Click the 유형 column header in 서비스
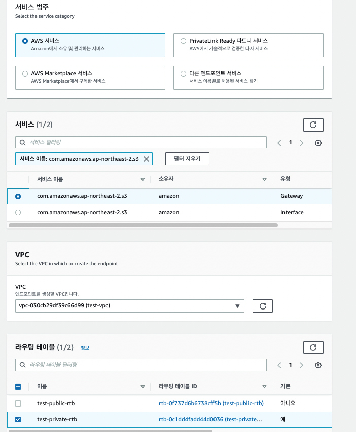 (x=285, y=179)
